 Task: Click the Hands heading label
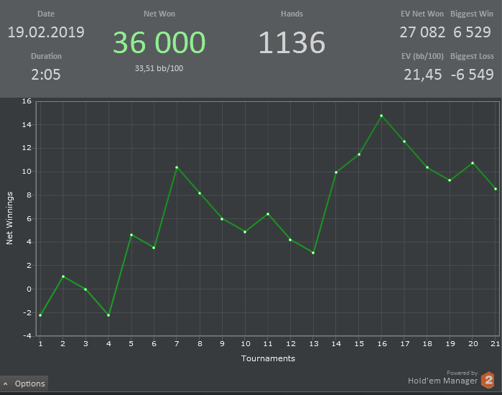click(292, 14)
